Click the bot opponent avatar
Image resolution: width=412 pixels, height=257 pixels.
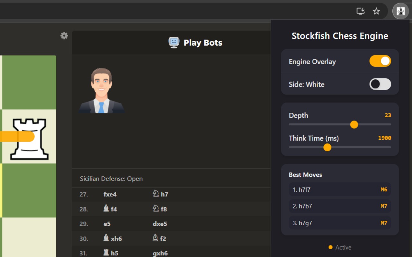point(101,90)
